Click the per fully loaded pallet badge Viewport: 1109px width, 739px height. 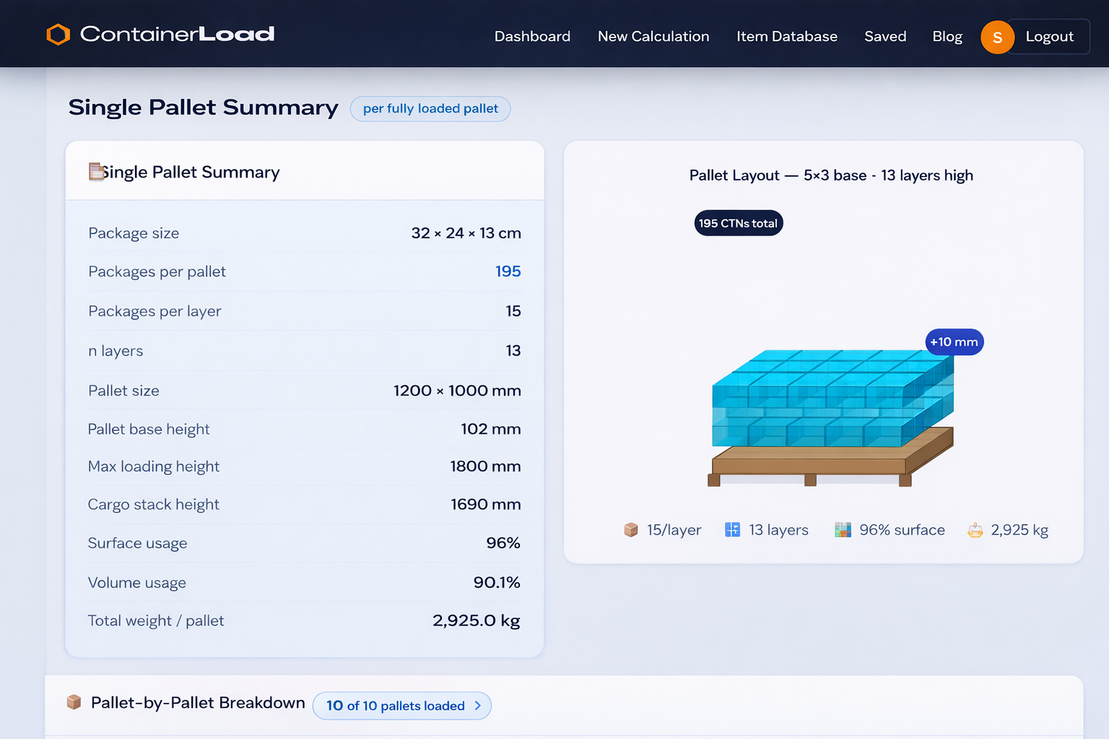[x=430, y=108]
